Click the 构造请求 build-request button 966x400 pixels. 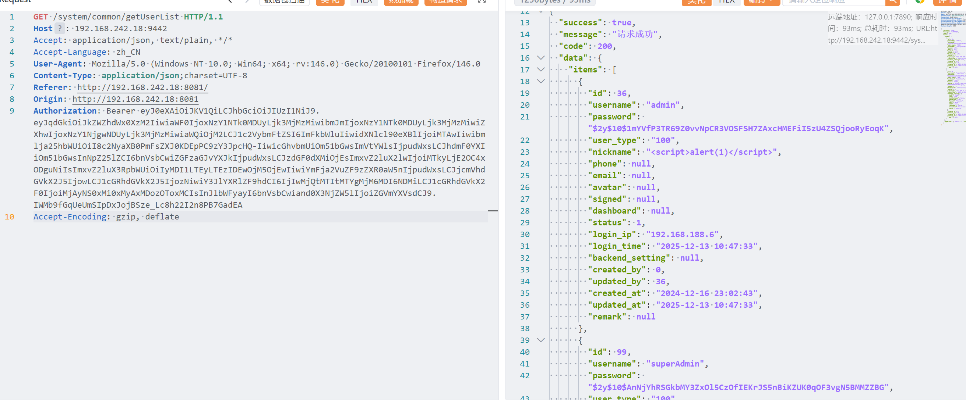pos(445,2)
